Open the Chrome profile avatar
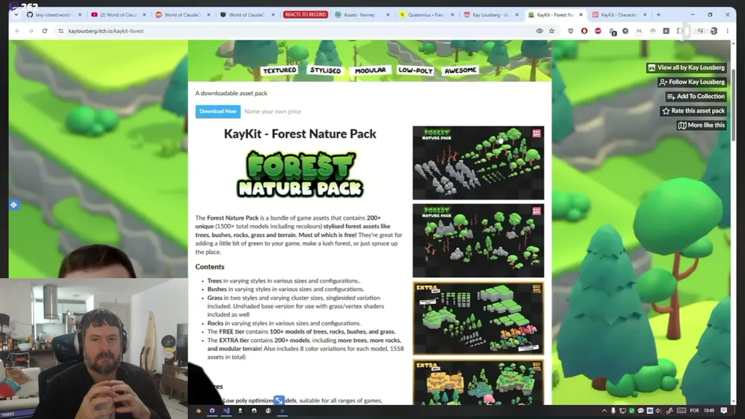This screenshot has height=419, width=745. [x=714, y=31]
